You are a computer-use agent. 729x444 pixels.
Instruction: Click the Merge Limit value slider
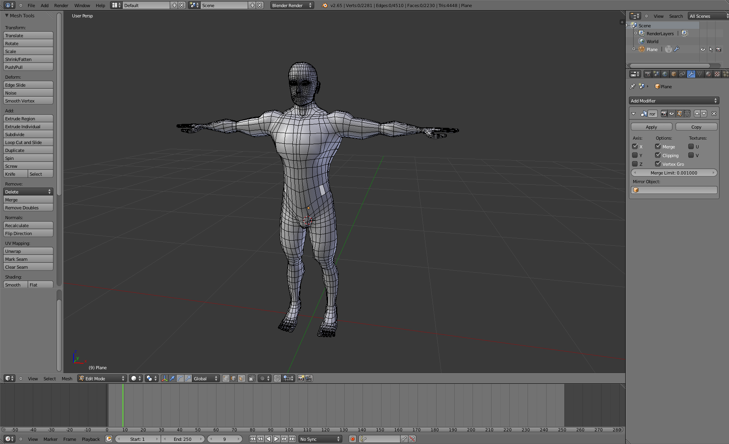click(674, 173)
